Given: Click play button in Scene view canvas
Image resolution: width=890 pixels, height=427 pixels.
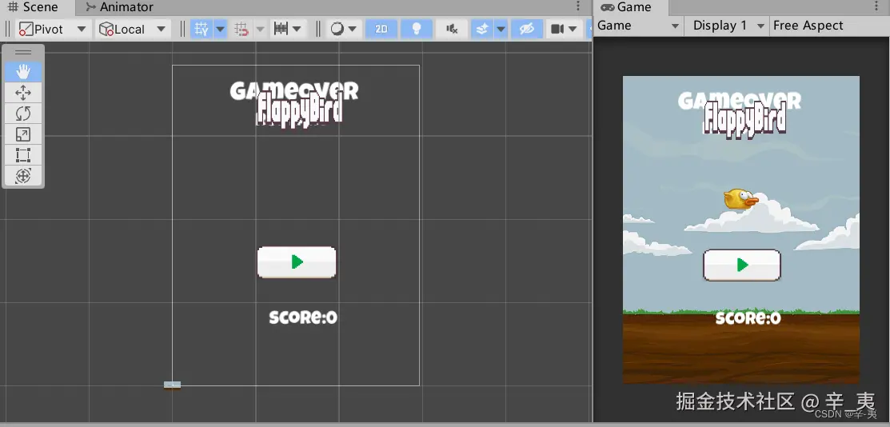Looking at the screenshot, I should coord(297,261).
